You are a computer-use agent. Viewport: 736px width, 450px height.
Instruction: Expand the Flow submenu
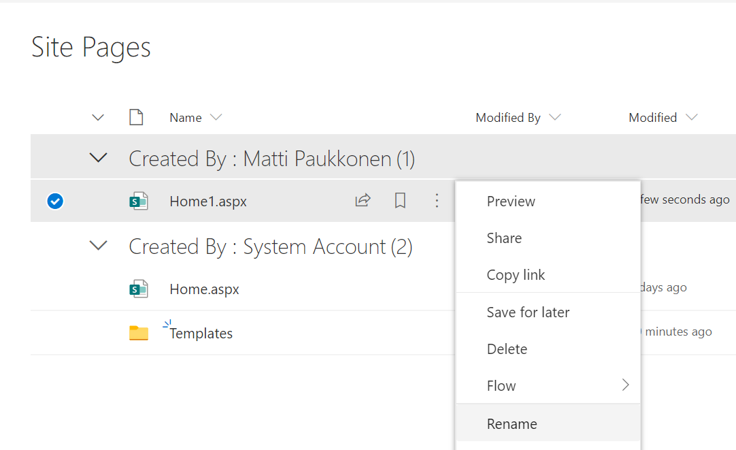pyautogui.click(x=625, y=385)
